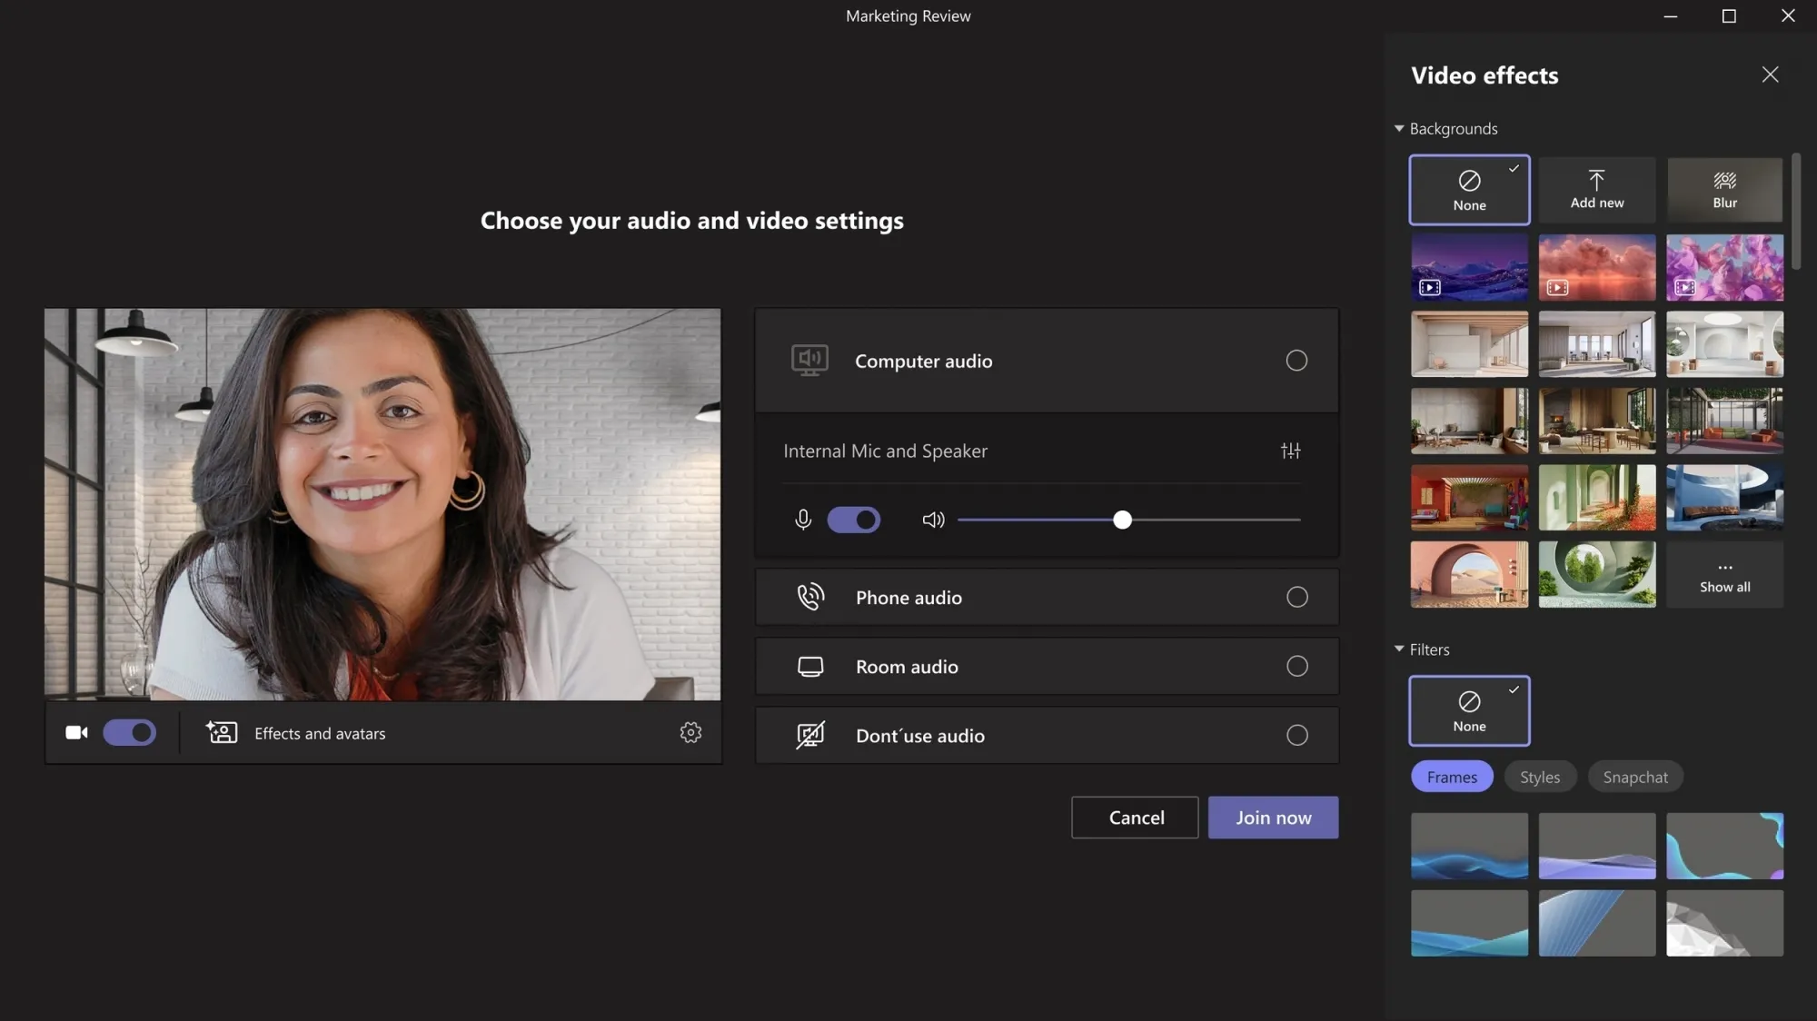Click the Cancel button

[x=1137, y=818]
